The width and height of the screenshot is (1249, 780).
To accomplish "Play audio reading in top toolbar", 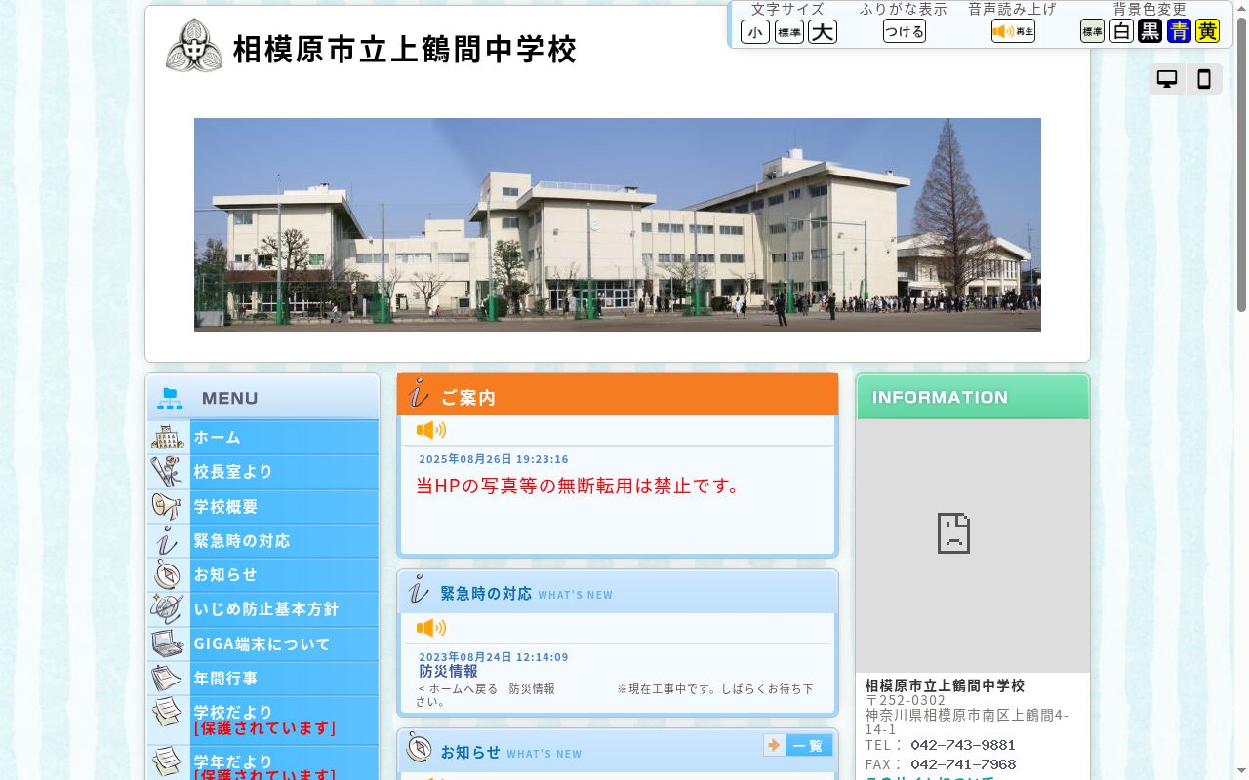I will 1013,31.
